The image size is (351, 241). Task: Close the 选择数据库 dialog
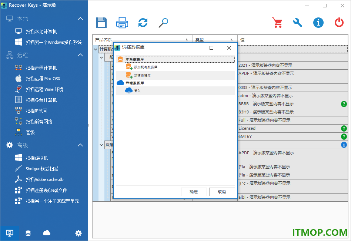point(229,48)
